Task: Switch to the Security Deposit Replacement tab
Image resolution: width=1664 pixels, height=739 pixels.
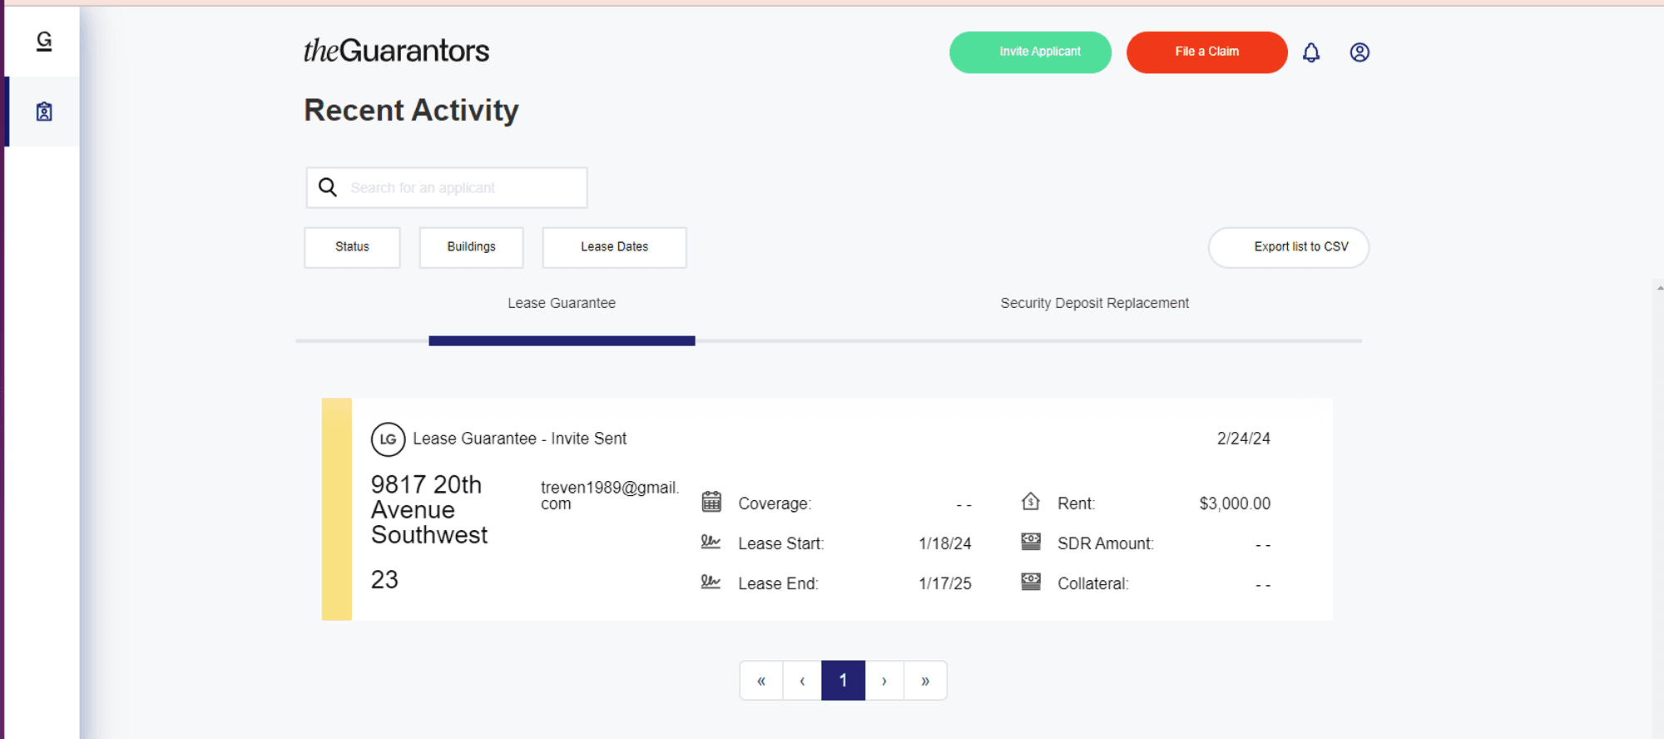Action: point(1094,304)
